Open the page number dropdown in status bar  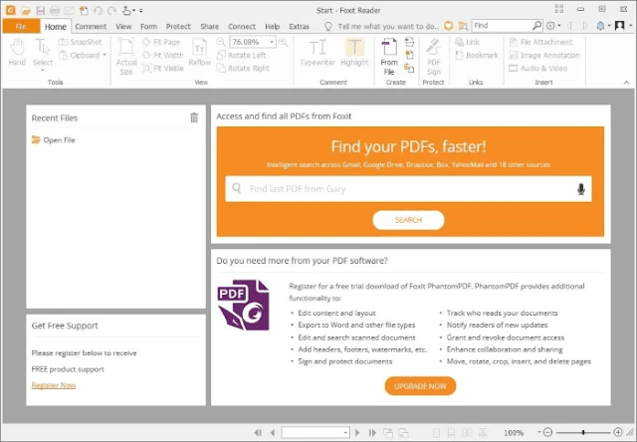pyautogui.click(x=345, y=433)
